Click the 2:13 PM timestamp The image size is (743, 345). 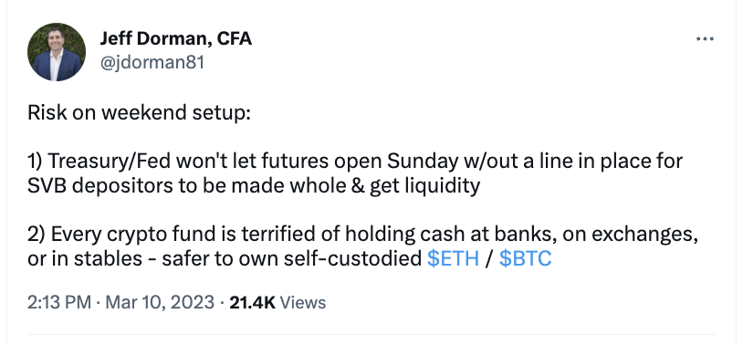[x=59, y=302]
